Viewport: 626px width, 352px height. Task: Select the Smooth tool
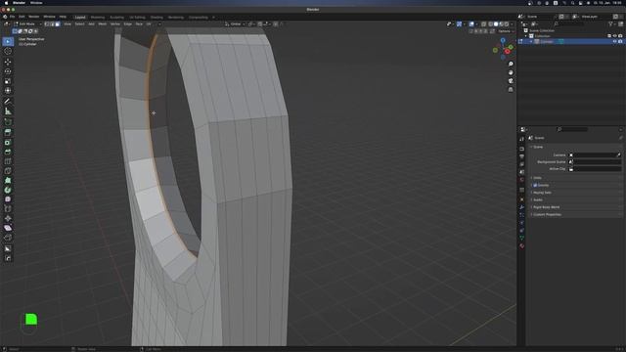click(8, 199)
